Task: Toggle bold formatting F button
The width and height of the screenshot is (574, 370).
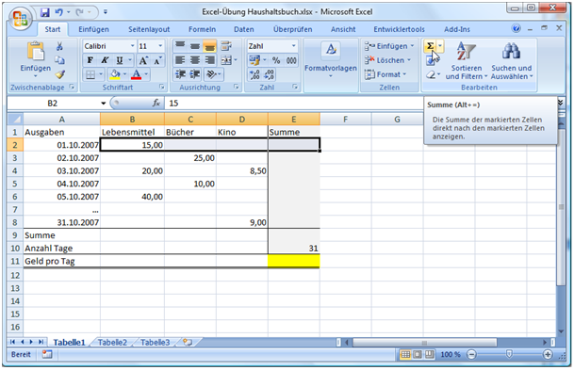Action: point(90,60)
